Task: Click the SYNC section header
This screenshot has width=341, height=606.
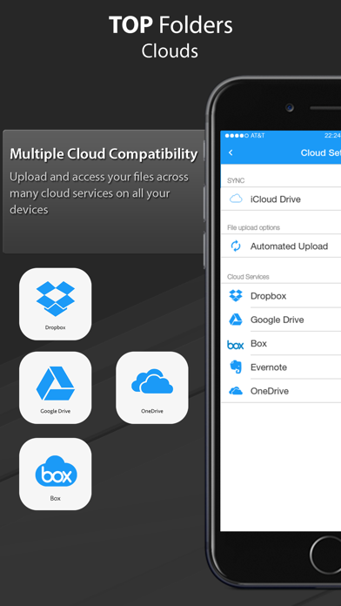Action: coord(236,181)
